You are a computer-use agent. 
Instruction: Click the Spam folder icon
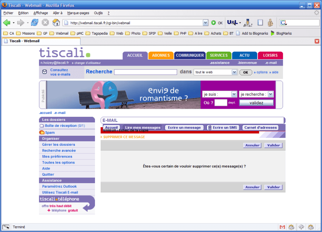tap(42, 133)
